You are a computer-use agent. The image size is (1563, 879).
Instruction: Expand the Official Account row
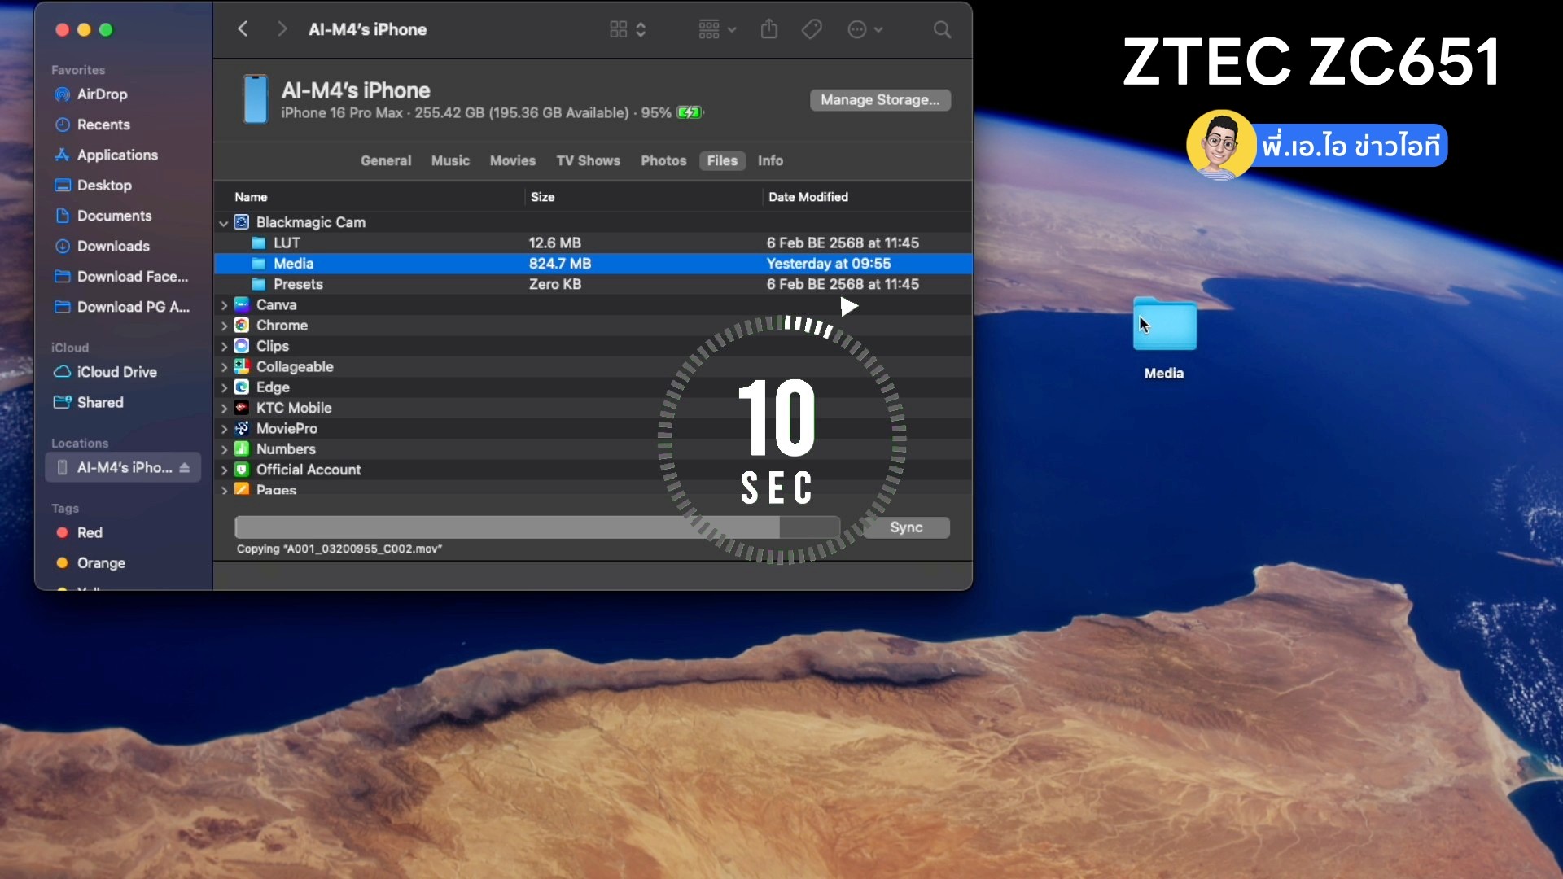(224, 470)
